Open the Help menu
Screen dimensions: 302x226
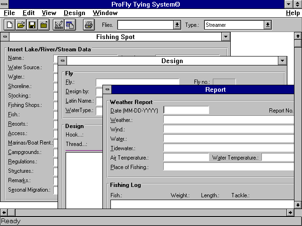tap(293, 13)
